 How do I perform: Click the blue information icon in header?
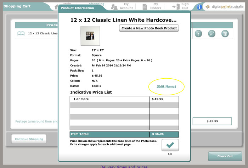(199, 7)
